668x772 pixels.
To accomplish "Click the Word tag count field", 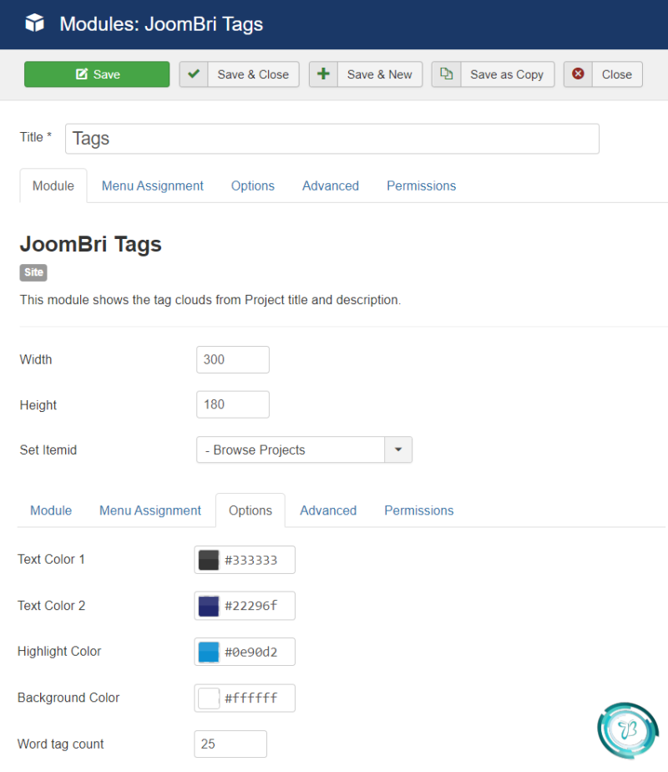I will coord(230,744).
